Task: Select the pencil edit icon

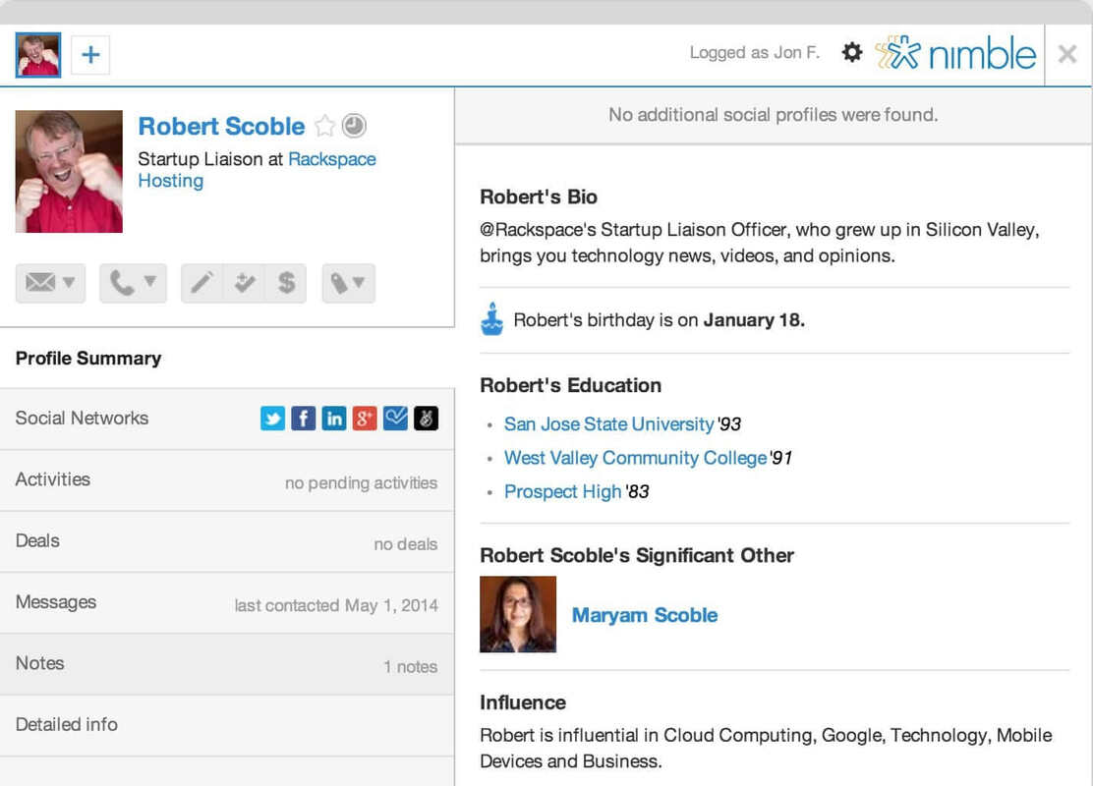Action: pyautogui.click(x=203, y=283)
